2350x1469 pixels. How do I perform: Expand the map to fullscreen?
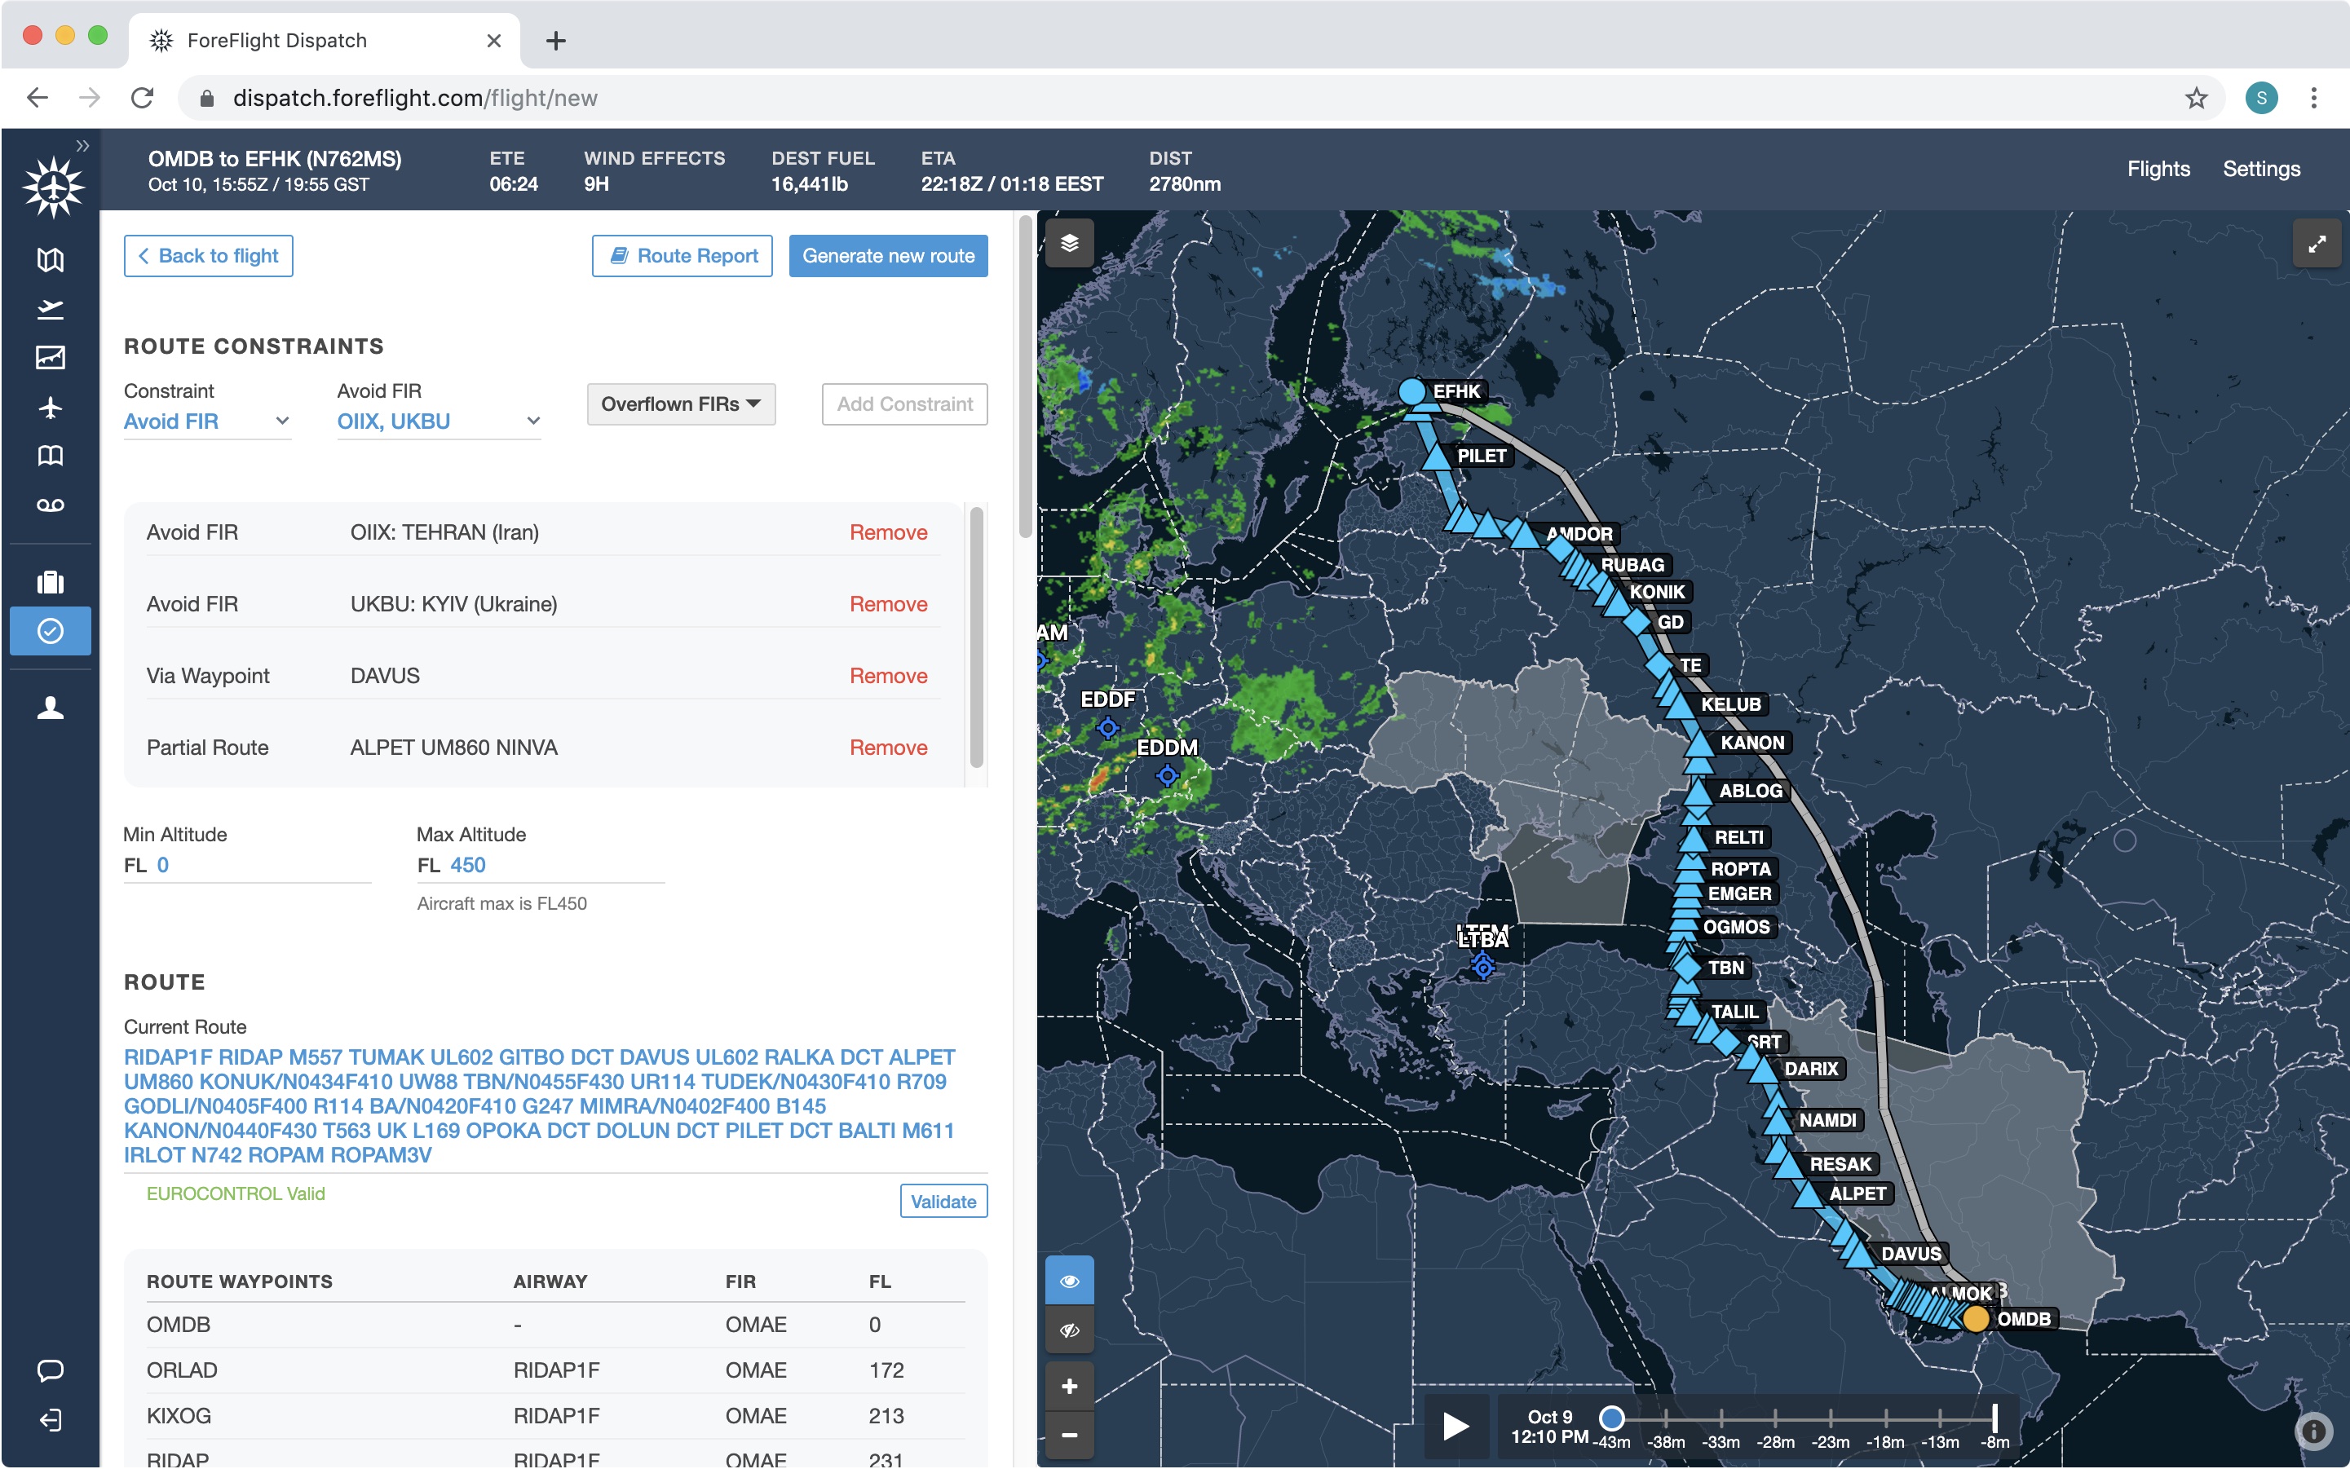click(x=2316, y=243)
